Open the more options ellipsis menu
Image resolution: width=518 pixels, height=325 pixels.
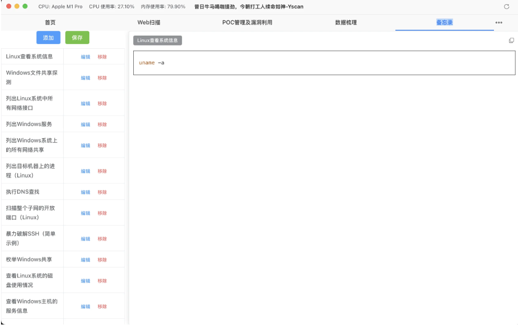(499, 23)
